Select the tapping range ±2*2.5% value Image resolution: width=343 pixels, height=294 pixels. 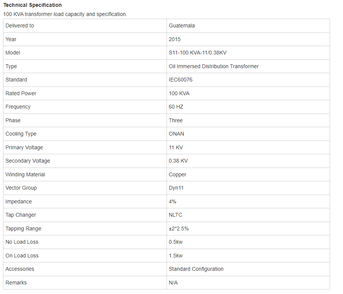[x=178, y=229]
